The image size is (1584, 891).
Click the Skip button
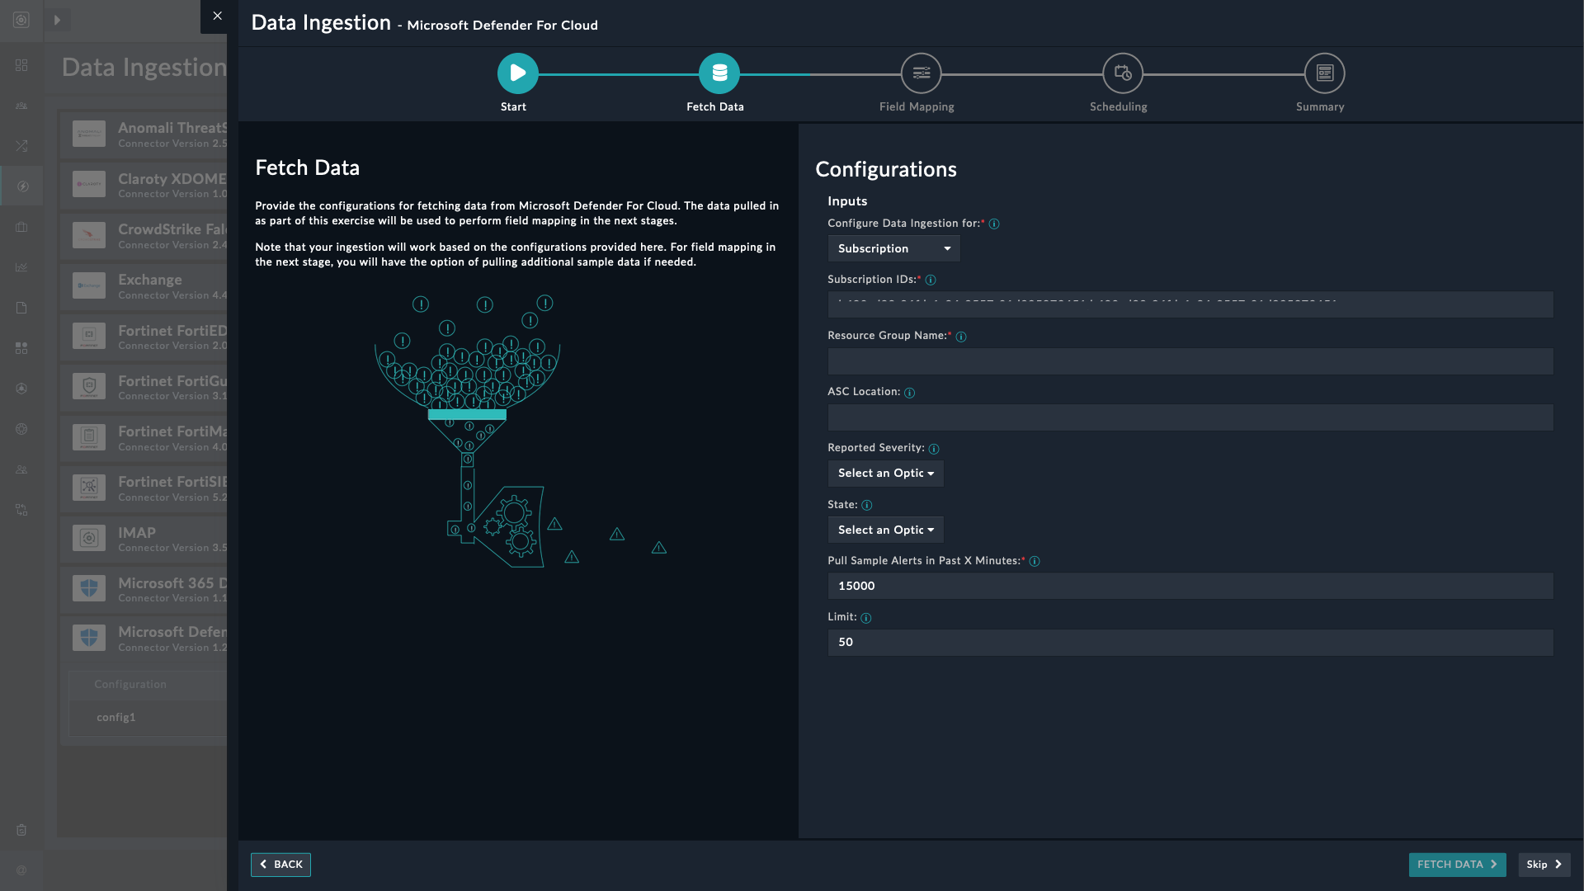(1544, 865)
